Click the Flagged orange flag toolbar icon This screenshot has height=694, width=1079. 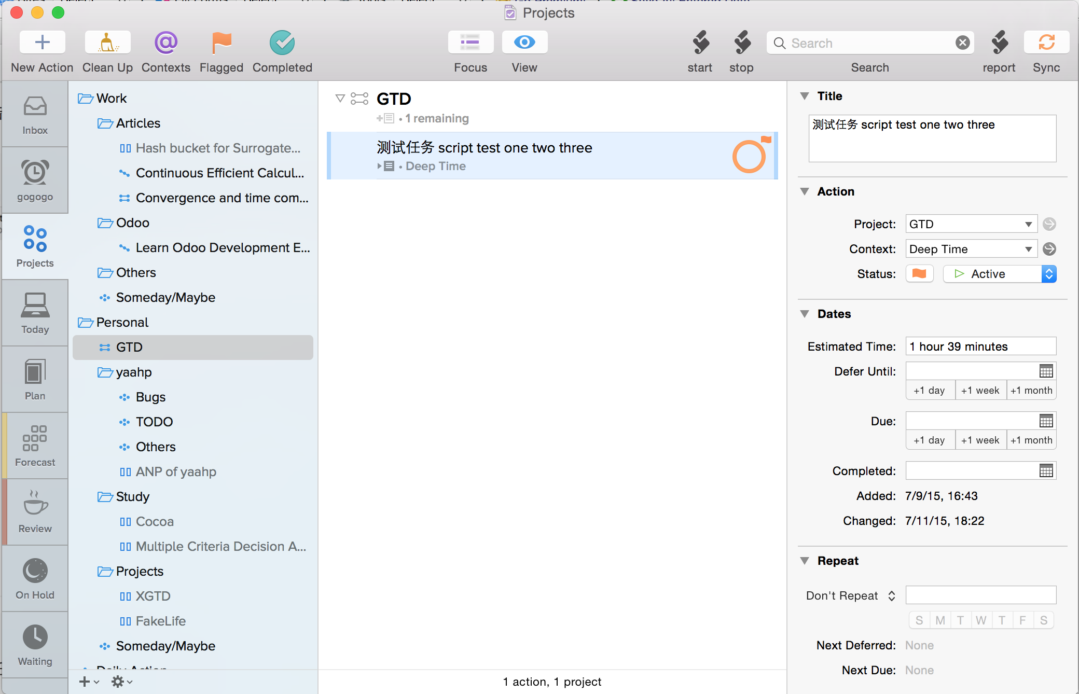222,43
